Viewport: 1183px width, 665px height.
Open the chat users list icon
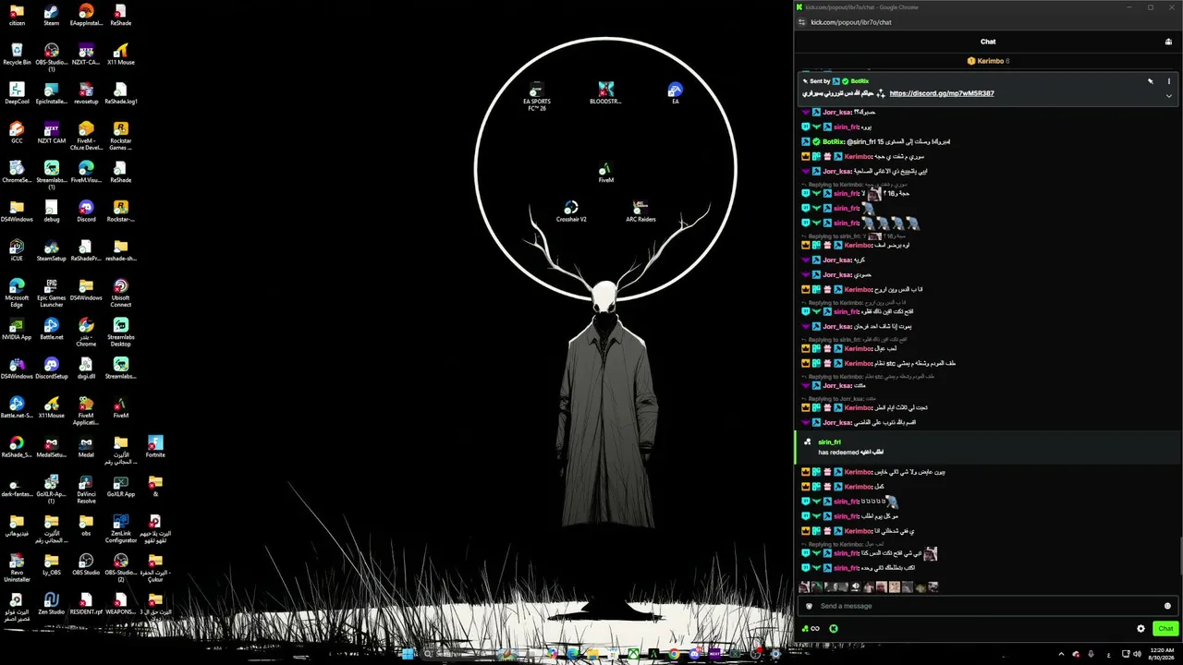click(1168, 42)
